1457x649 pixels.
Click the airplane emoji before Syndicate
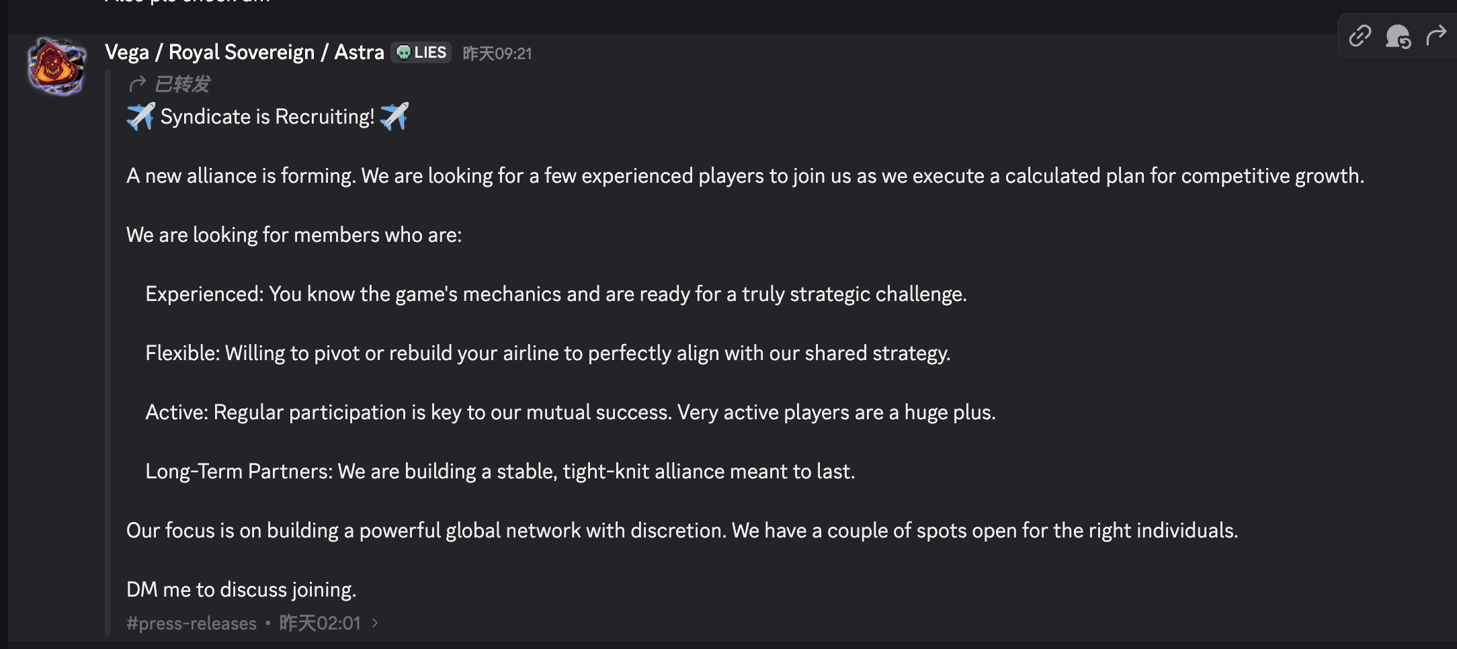140,116
